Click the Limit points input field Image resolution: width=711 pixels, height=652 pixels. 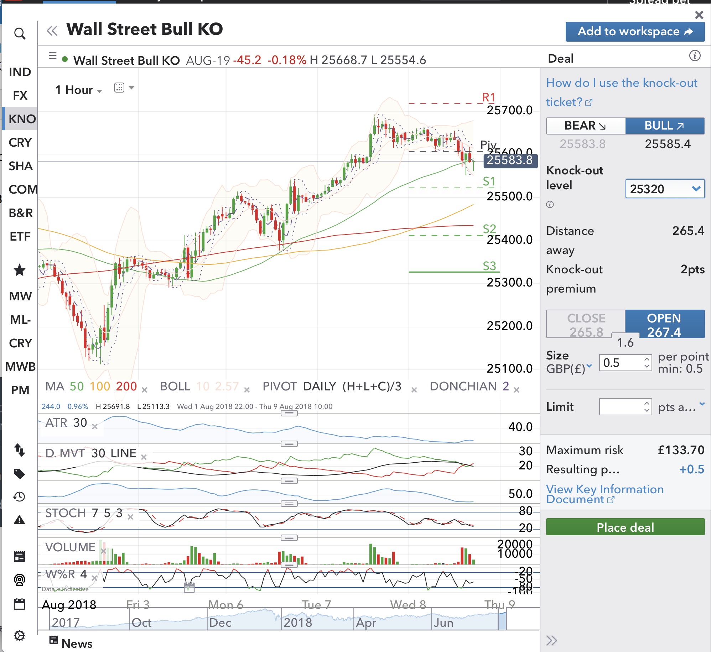(x=622, y=406)
